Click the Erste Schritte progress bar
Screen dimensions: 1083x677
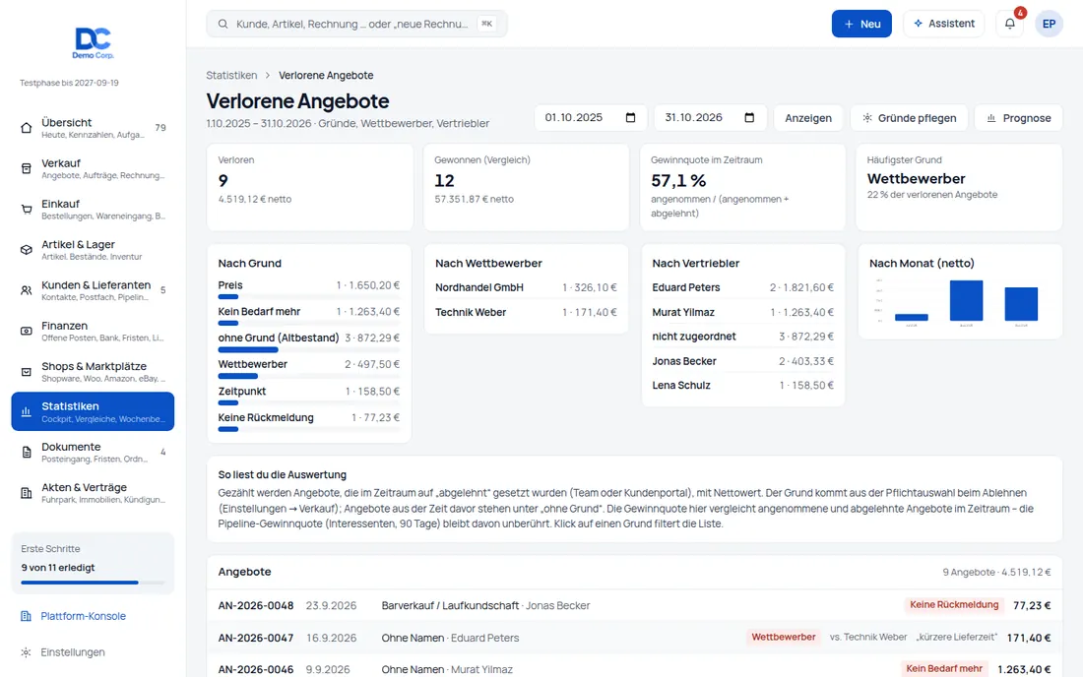pos(93,583)
